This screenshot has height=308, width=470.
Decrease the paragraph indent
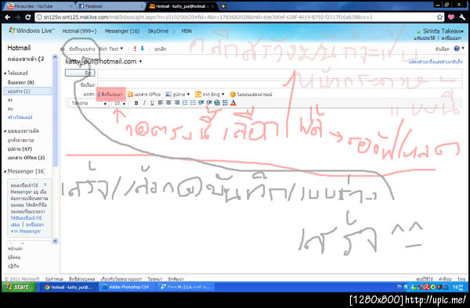[x=201, y=103]
